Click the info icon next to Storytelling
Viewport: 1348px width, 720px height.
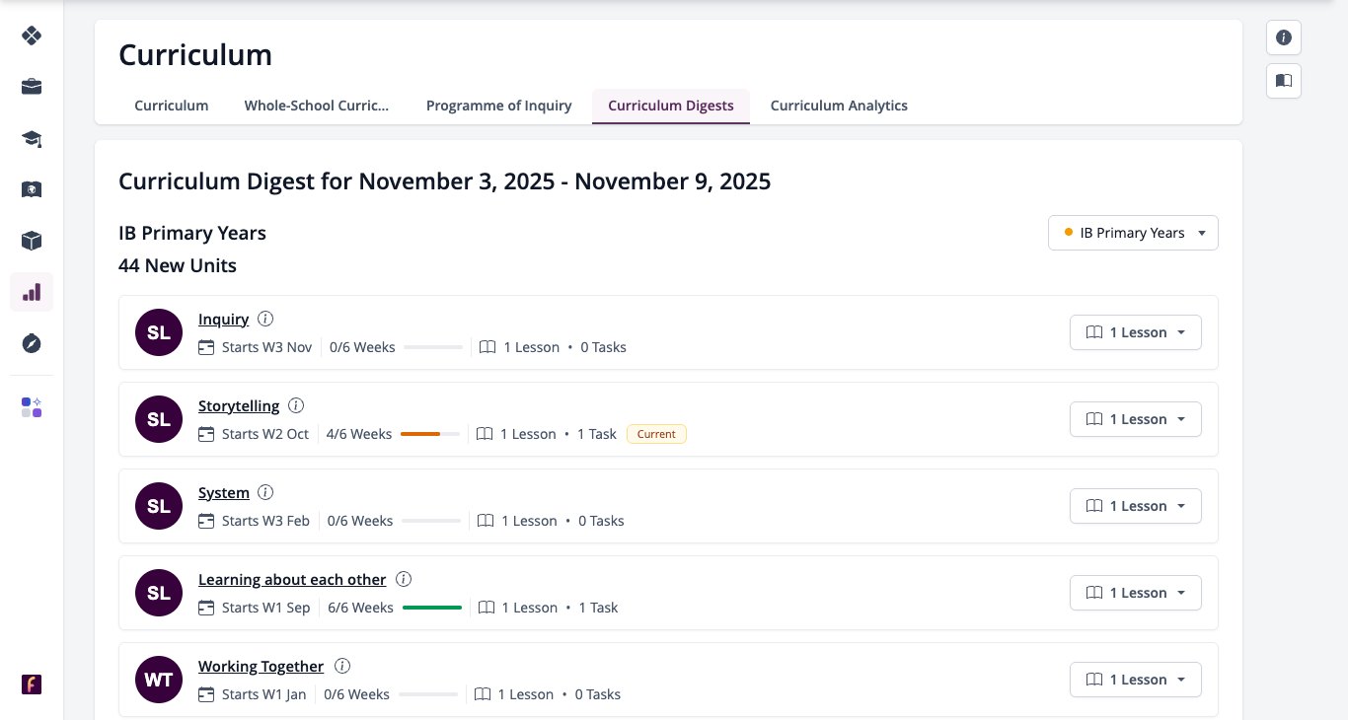point(296,405)
